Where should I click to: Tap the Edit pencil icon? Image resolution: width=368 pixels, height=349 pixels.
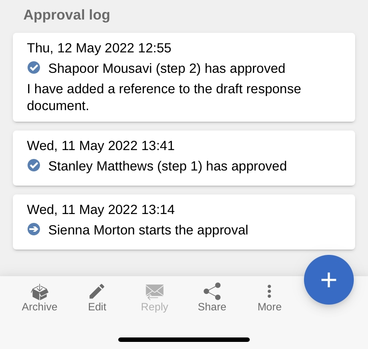[97, 291]
